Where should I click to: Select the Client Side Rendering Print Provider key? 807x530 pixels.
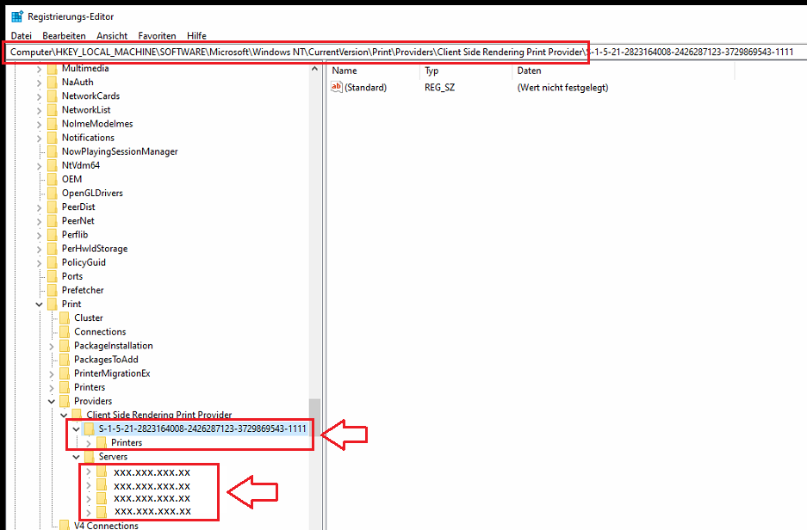pyautogui.click(x=159, y=415)
